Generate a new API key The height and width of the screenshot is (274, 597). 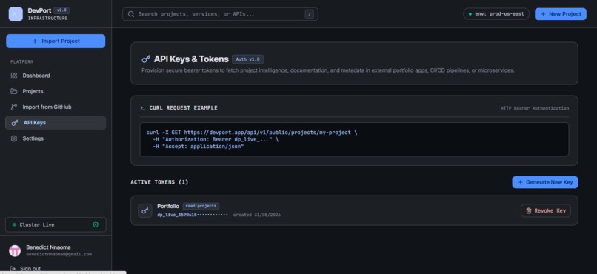(x=545, y=182)
